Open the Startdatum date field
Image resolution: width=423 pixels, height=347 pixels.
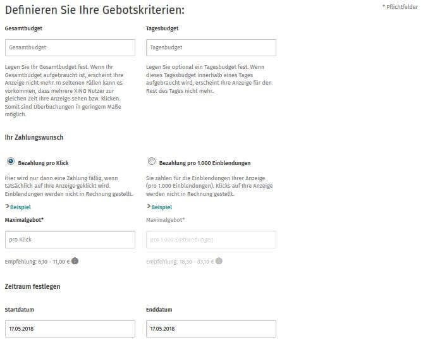pos(70,329)
